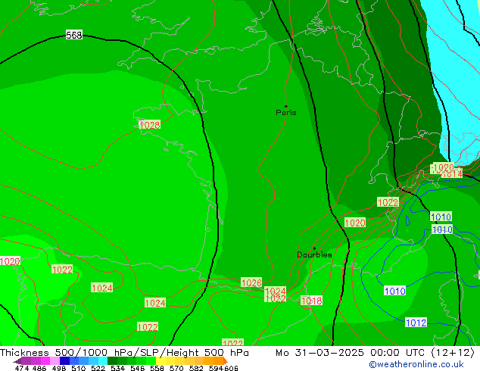Click the 558 legend value

pos(157,368)
